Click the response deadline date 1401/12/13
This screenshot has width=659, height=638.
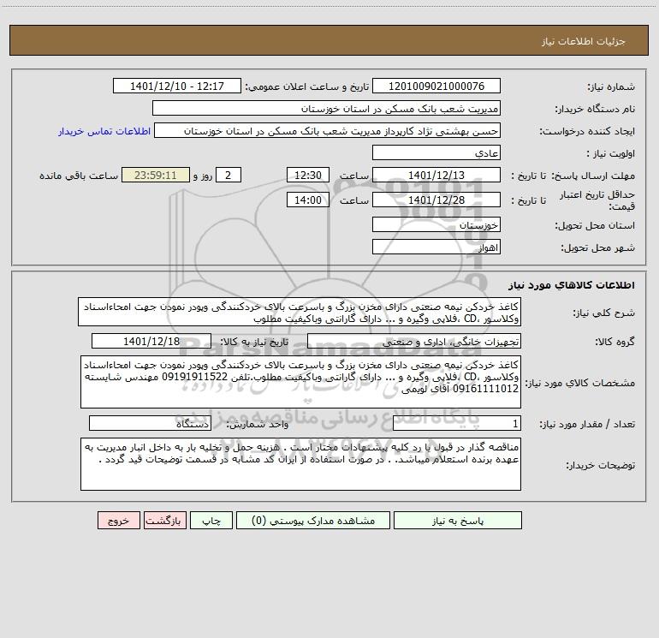tap(436, 175)
